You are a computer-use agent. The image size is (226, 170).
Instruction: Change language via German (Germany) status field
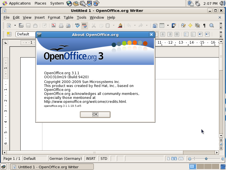point(66,158)
